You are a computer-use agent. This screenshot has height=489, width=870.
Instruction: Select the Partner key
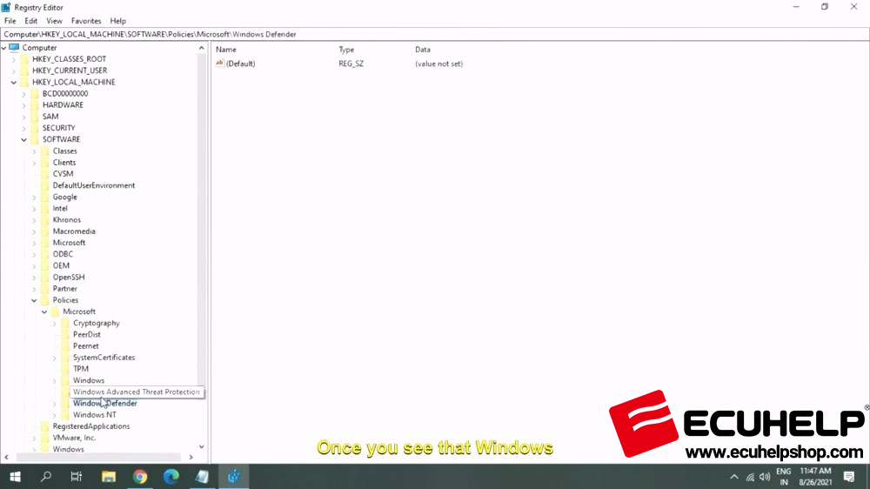point(65,289)
